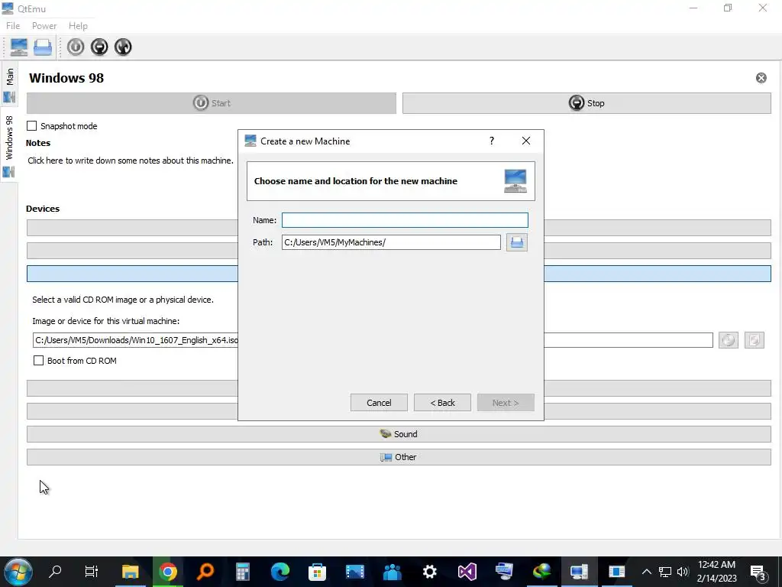This screenshot has width=782, height=587.
Task: Click the Name input field in dialog
Action: pos(405,220)
